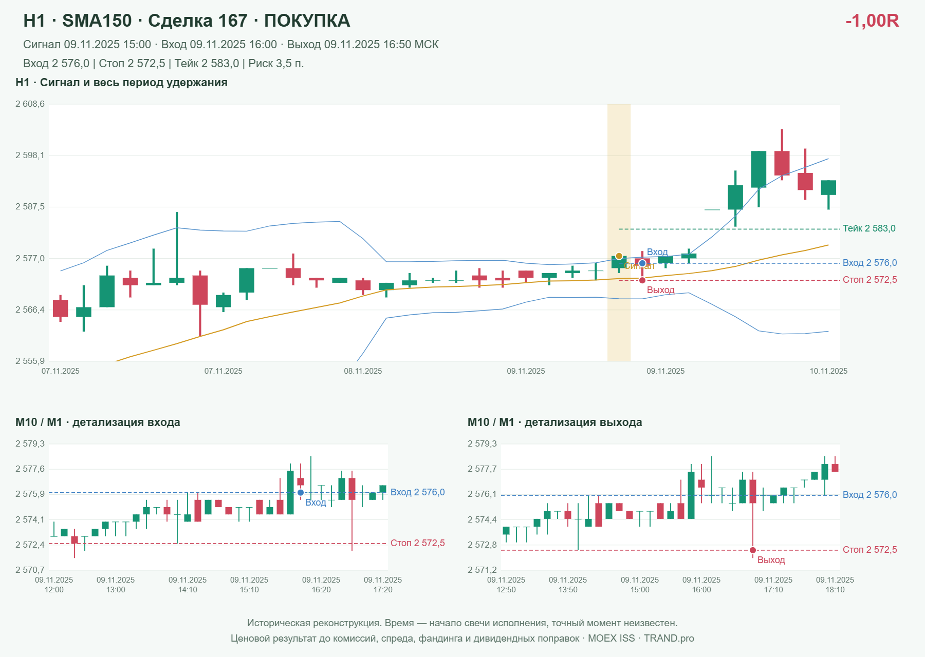Click the 2 571,2 label in exit detail chart

482,570
